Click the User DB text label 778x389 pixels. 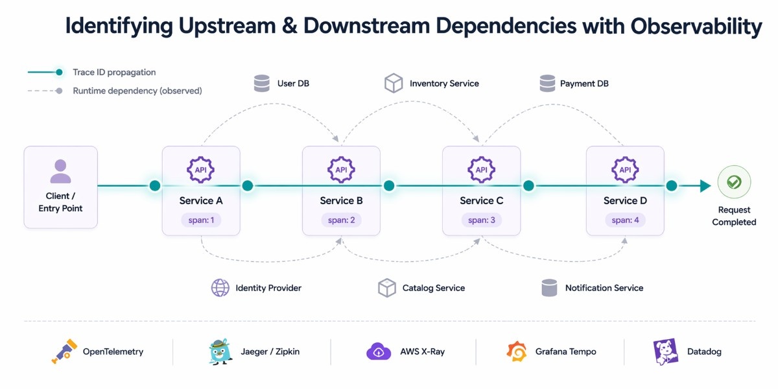click(x=293, y=84)
